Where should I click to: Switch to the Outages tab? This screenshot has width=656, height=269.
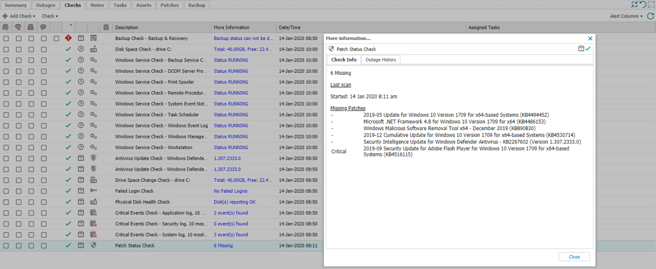[46, 5]
